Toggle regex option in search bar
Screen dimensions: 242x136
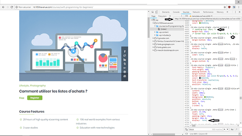point(236,130)
